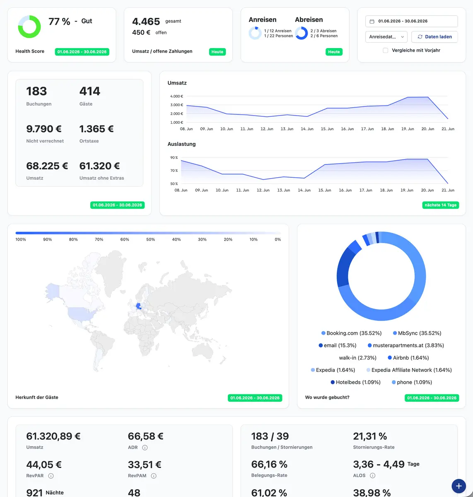The height and width of the screenshot is (497, 473).
Task: Click the Daten laden button
Action: pos(434,37)
